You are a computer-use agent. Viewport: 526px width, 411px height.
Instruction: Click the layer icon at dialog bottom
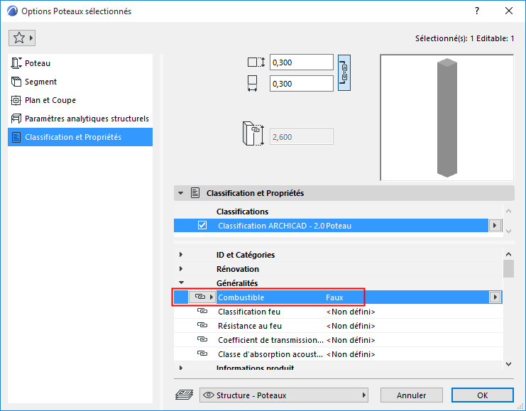tap(184, 395)
